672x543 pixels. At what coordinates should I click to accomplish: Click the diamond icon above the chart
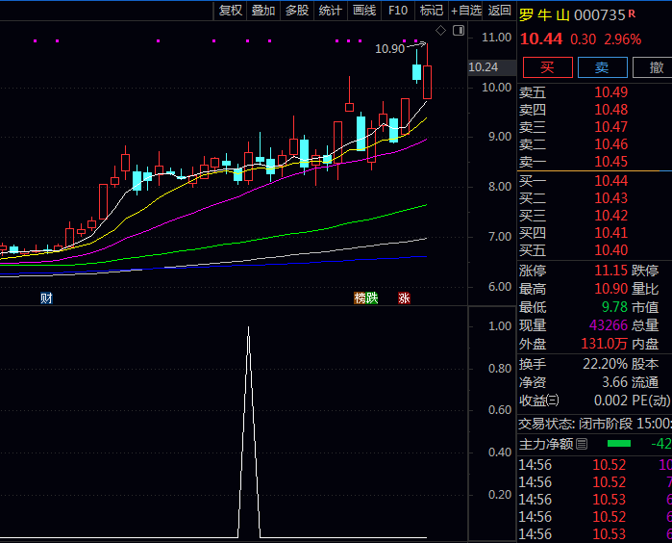pos(440,31)
